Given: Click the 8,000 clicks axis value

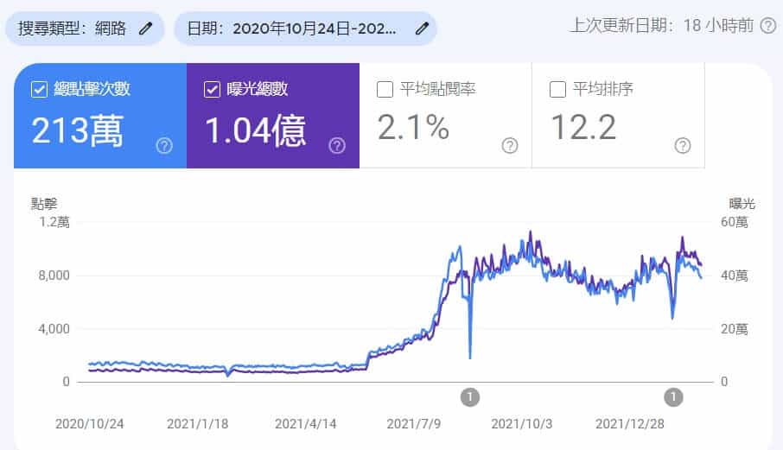Looking at the screenshot, I should 54,276.
